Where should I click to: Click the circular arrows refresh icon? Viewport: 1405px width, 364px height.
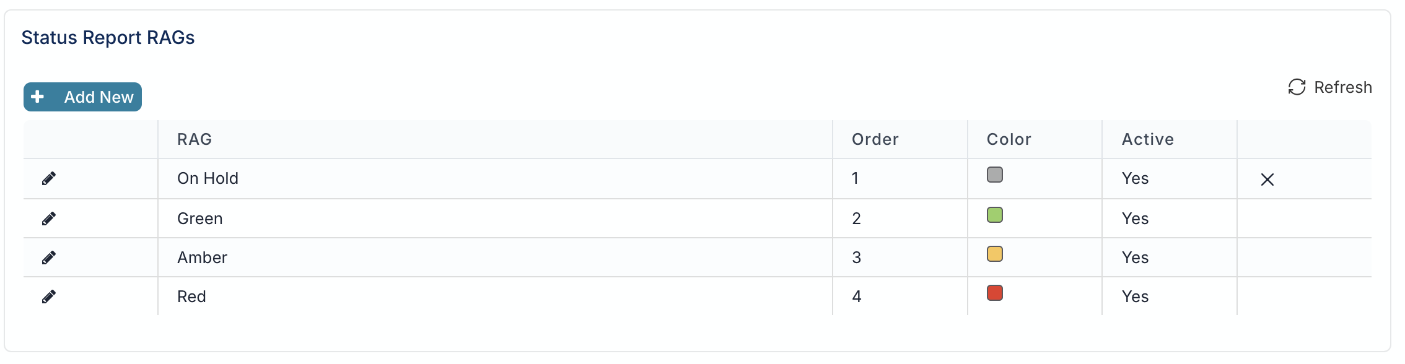coord(1297,87)
